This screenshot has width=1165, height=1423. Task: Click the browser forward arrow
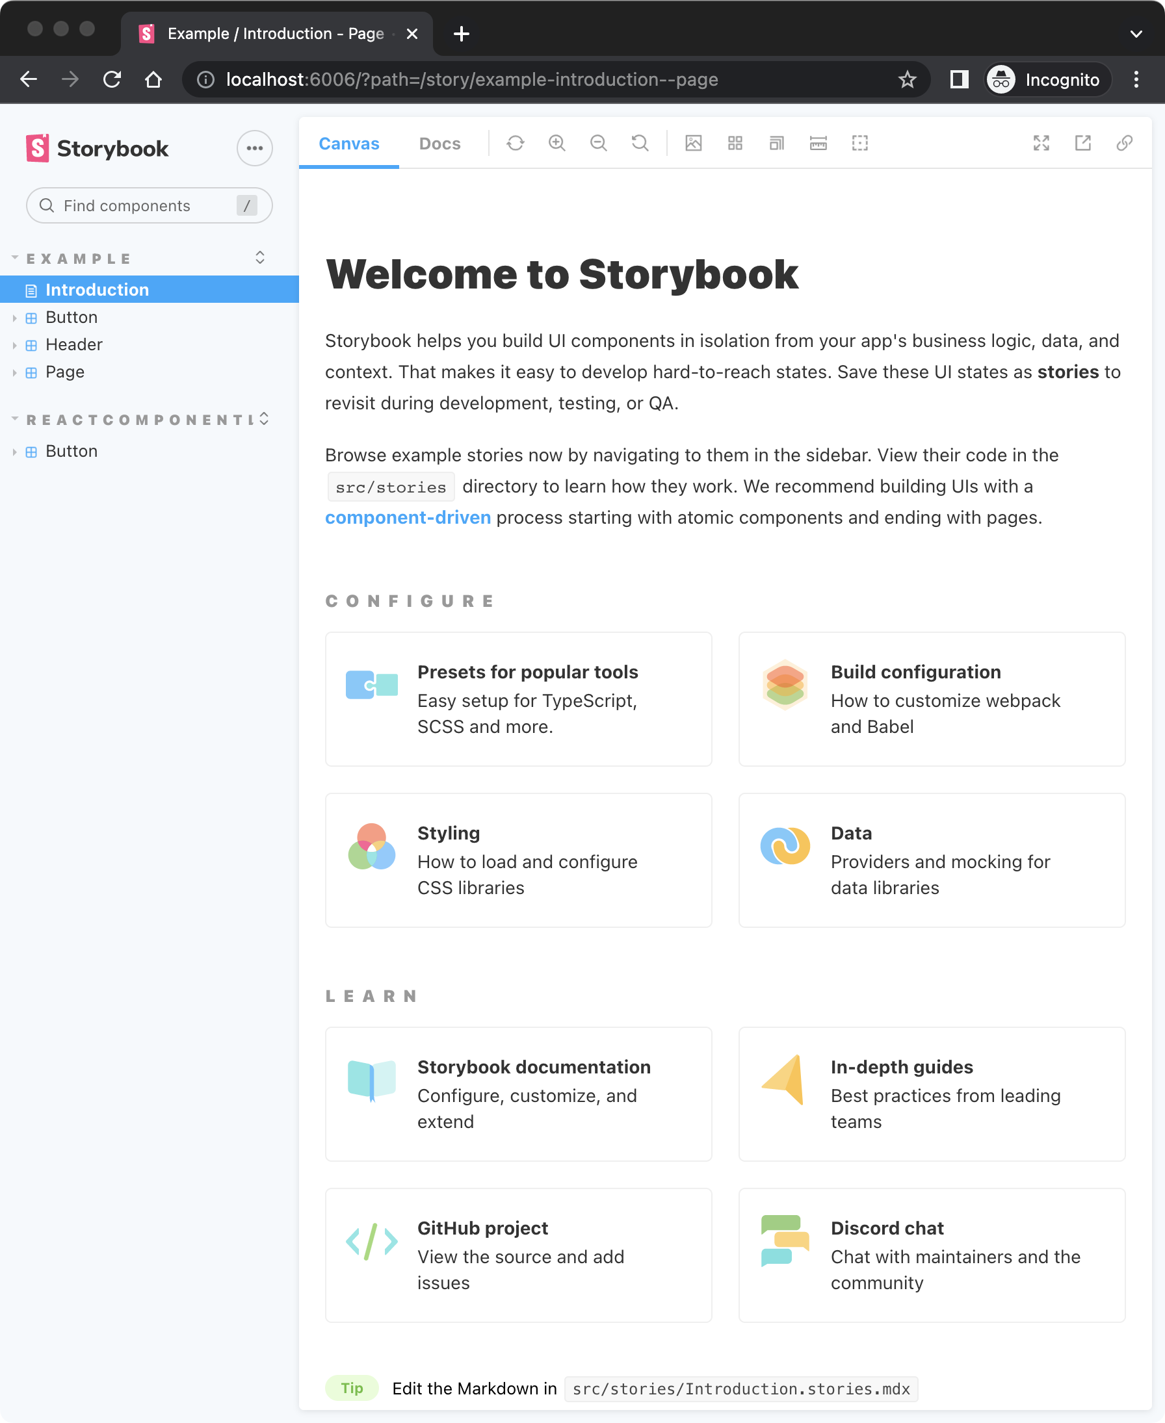tap(70, 79)
